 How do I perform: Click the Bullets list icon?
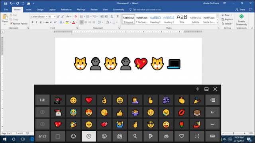pos(81,17)
